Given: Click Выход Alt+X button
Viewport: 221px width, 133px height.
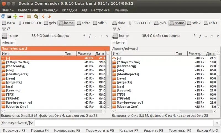Looking at the screenshot, I should (207, 131).
